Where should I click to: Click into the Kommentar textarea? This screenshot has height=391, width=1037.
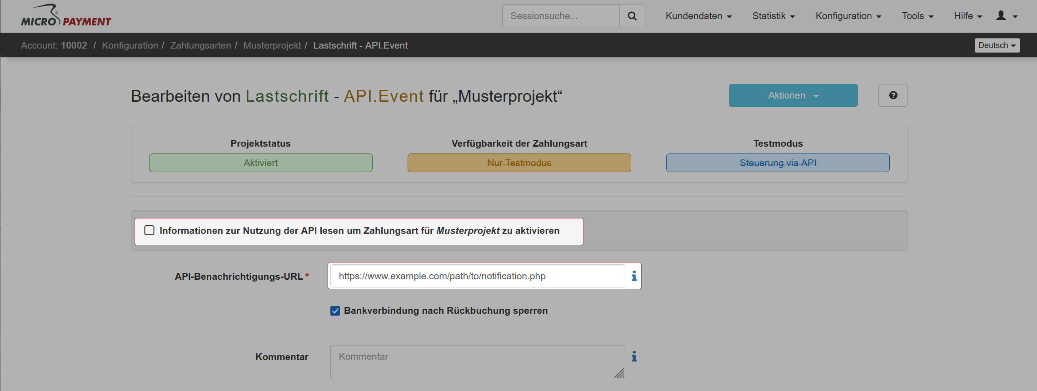point(478,362)
